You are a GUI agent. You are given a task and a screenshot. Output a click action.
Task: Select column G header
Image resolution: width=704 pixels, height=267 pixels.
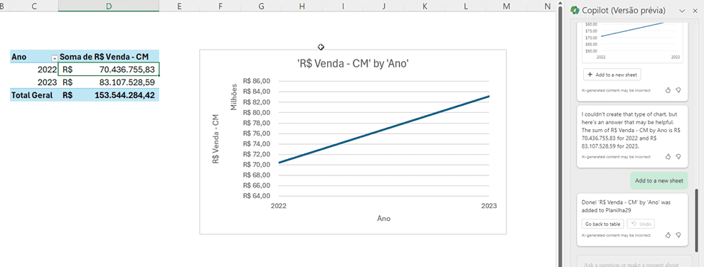pos(260,6)
